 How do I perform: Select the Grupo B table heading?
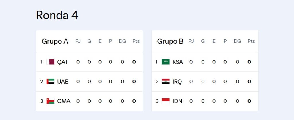click(x=170, y=41)
